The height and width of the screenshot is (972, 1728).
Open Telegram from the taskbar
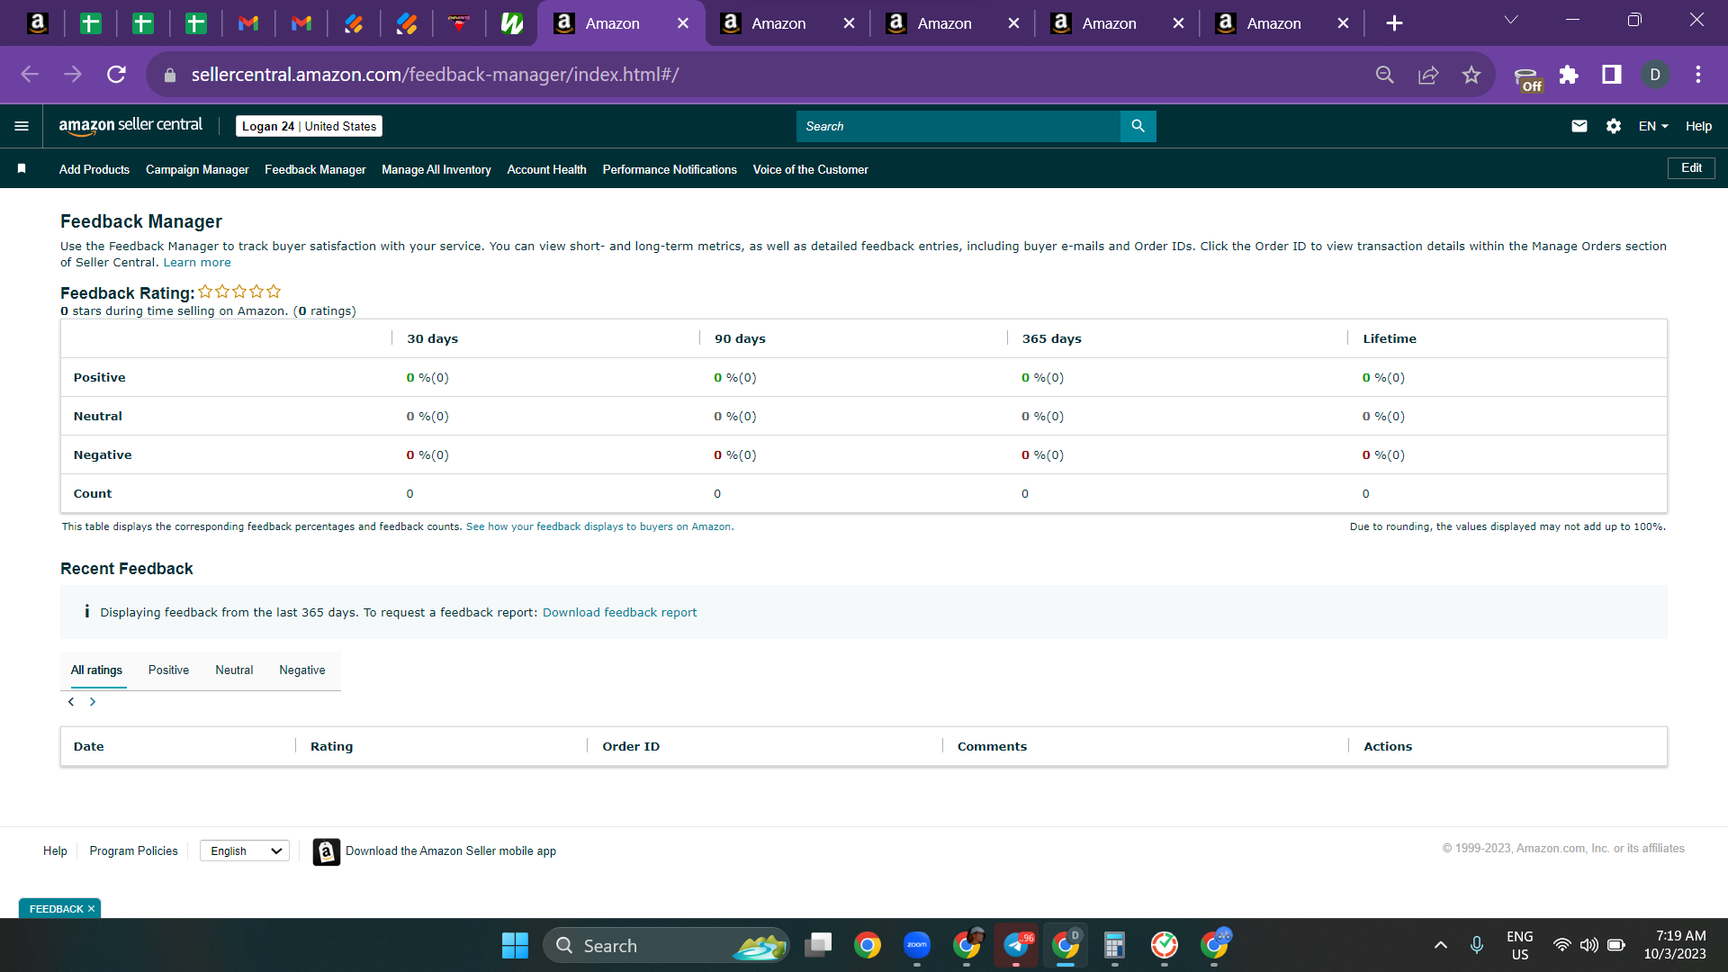(x=1016, y=945)
